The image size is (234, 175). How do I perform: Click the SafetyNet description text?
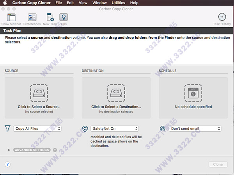(x=116, y=141)
